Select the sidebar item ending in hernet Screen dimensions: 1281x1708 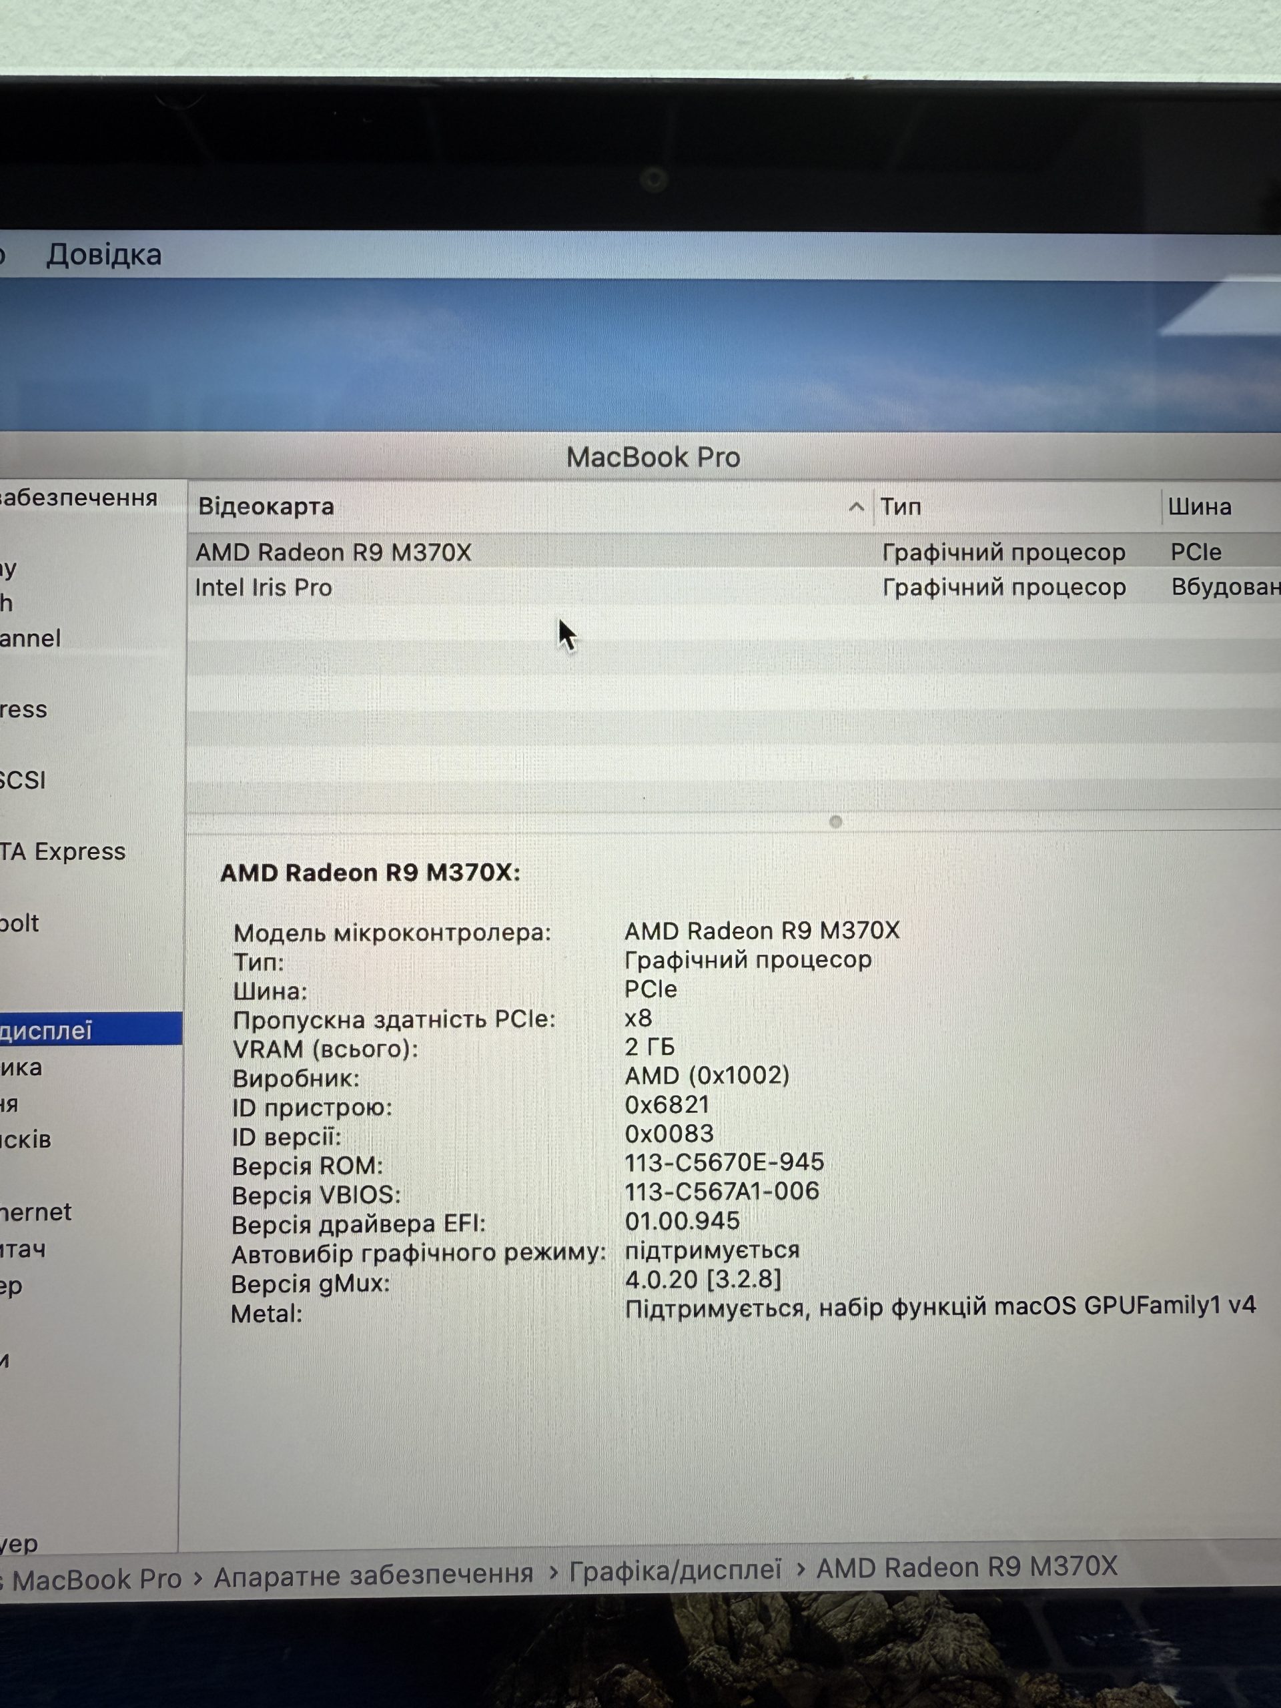[35, 1212]
